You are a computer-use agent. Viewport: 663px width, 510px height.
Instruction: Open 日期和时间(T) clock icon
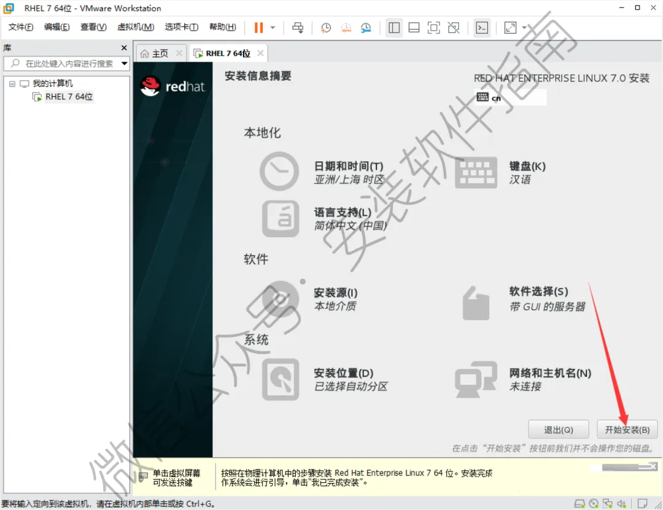279,172
